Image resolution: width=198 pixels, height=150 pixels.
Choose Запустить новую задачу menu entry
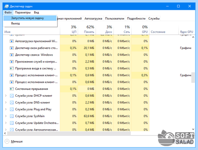tap(30, 18)
